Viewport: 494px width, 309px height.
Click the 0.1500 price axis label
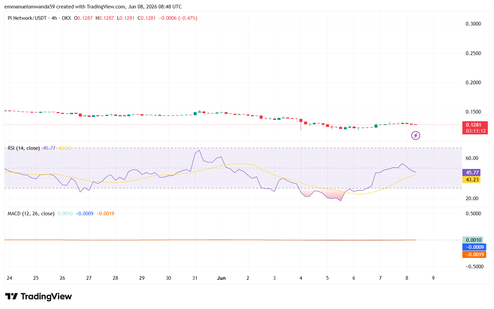click(473, 112)
